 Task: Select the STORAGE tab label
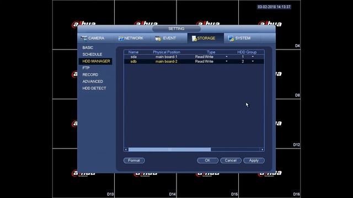coord(206,38)
